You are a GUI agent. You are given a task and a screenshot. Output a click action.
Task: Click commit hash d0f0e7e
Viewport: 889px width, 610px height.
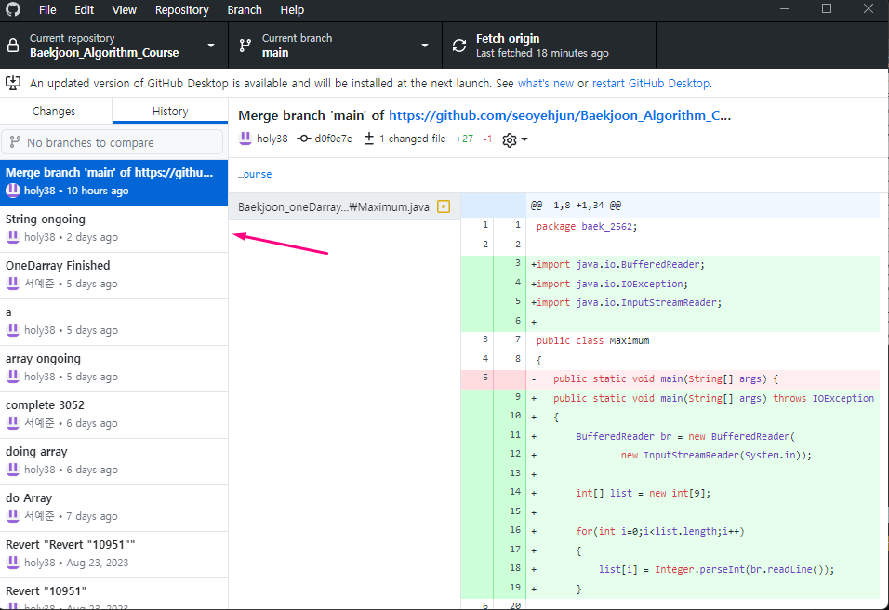(333, 139)
